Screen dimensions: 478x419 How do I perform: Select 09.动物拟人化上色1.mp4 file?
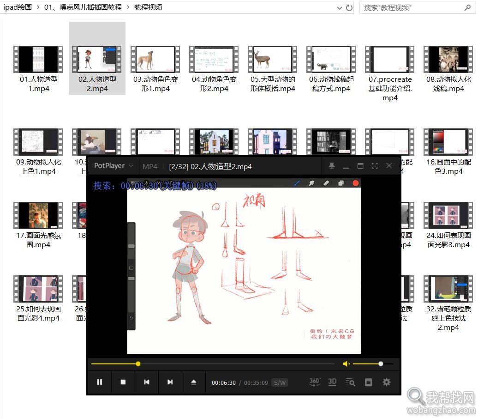point(38,151)
